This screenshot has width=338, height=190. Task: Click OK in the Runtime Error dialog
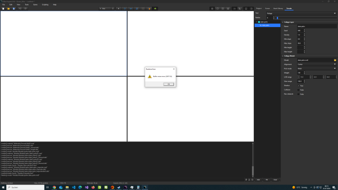tap(168, 84)
